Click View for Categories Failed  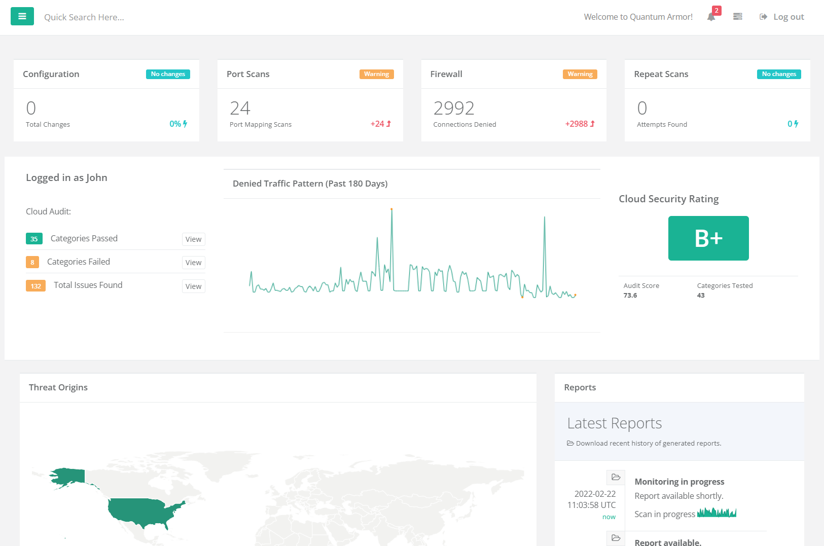[193, 262]
